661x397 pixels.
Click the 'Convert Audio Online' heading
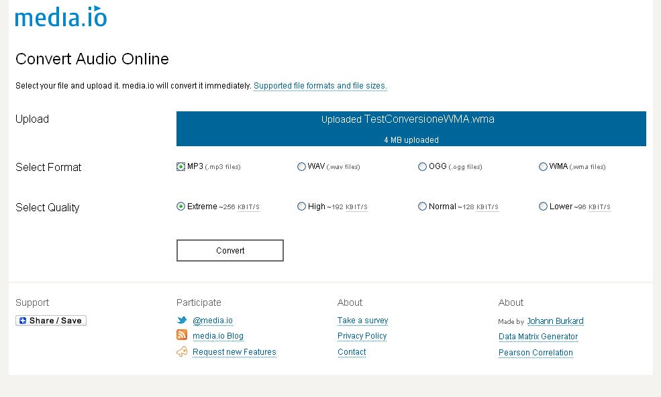93,59
